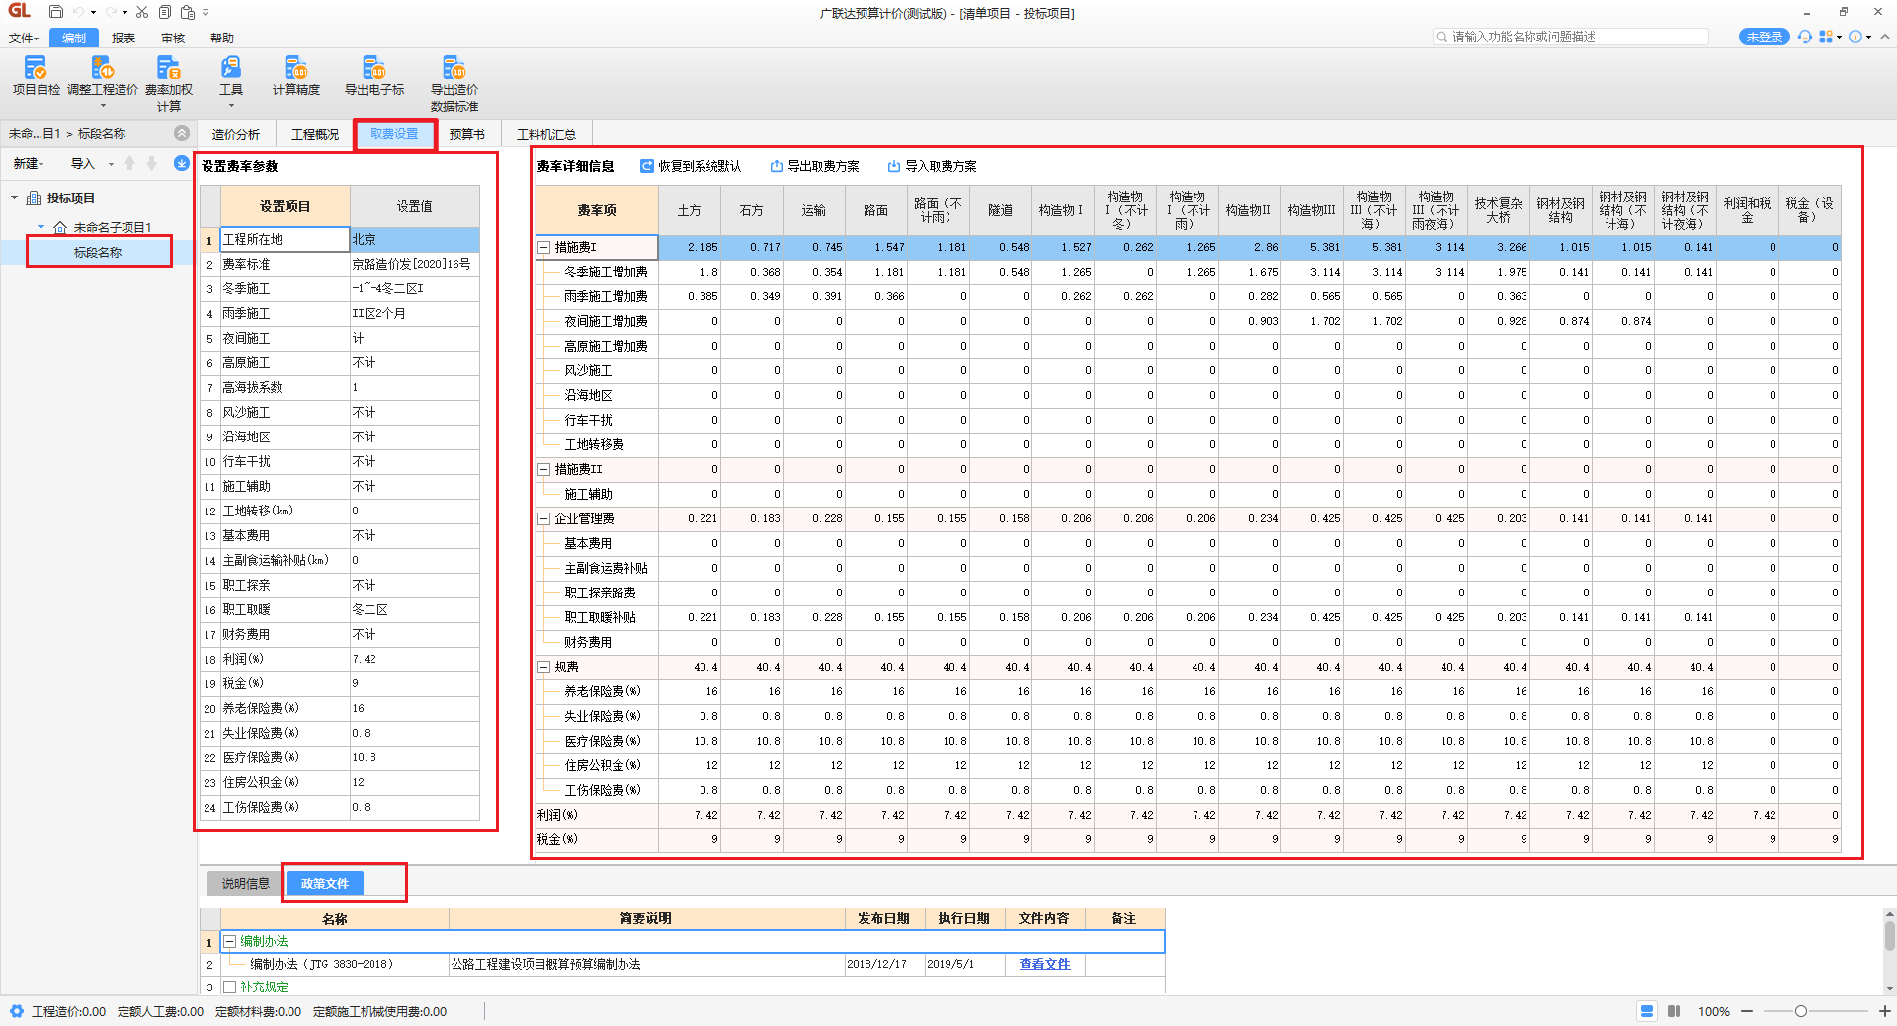Click the zoom slider handle
The image size is (1897, 1026).
coord(1801,1011)
